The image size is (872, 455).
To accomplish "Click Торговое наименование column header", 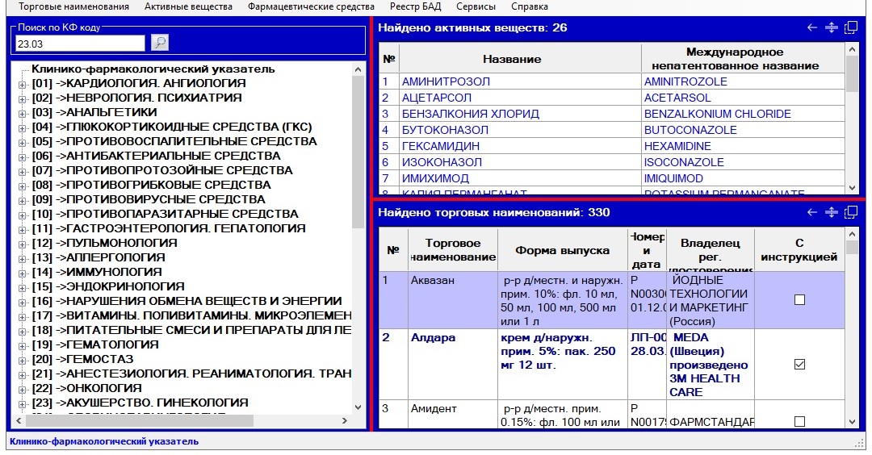I will point(453,250).
